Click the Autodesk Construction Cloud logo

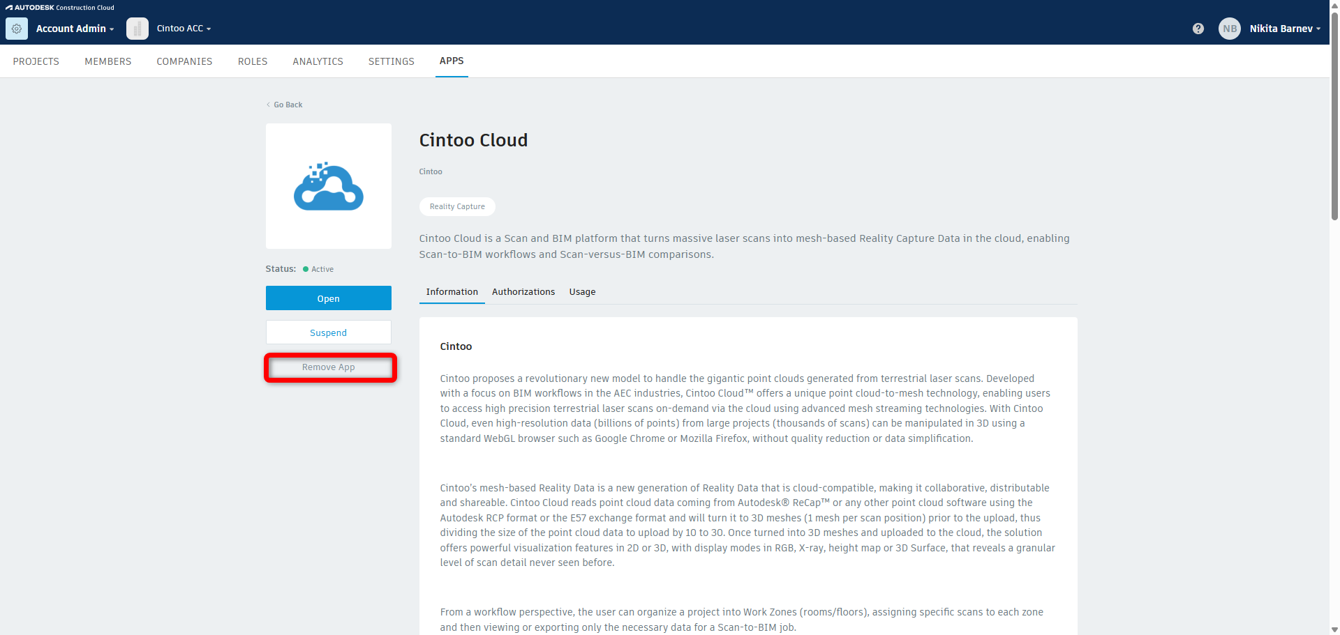(x=60, y=8)
